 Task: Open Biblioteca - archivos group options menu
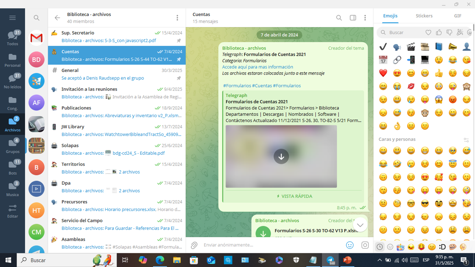(x=177, y=18)
